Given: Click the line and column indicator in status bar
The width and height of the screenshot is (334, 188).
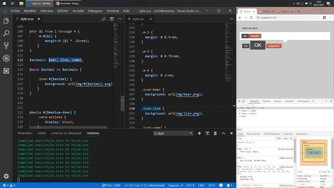Looking at the screenshot, I should click(x=145, y=185).
